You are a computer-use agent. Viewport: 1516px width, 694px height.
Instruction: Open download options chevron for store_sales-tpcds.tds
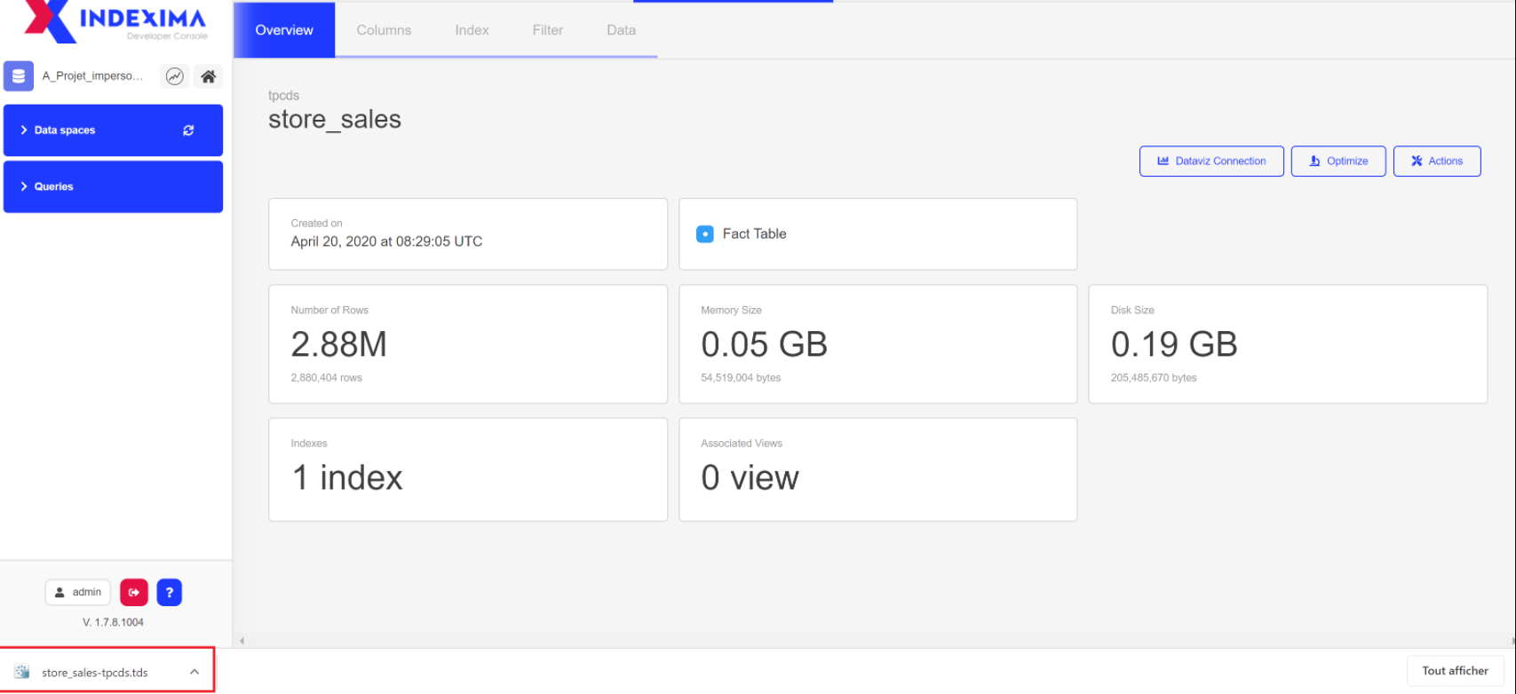(194, 672)
